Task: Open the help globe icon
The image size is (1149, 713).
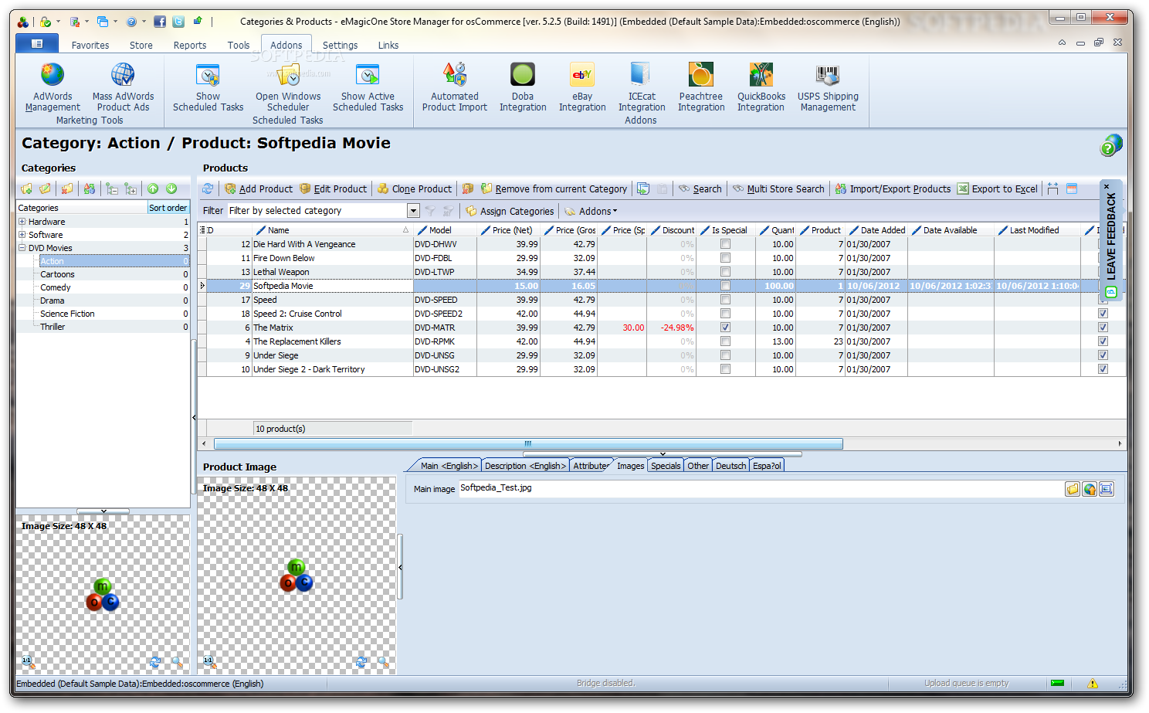Action: (1111, 144)
